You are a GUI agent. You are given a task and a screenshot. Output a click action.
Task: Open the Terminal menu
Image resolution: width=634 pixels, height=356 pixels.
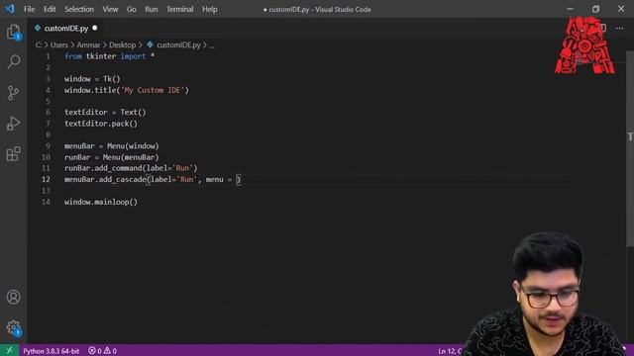click(180, 9)
